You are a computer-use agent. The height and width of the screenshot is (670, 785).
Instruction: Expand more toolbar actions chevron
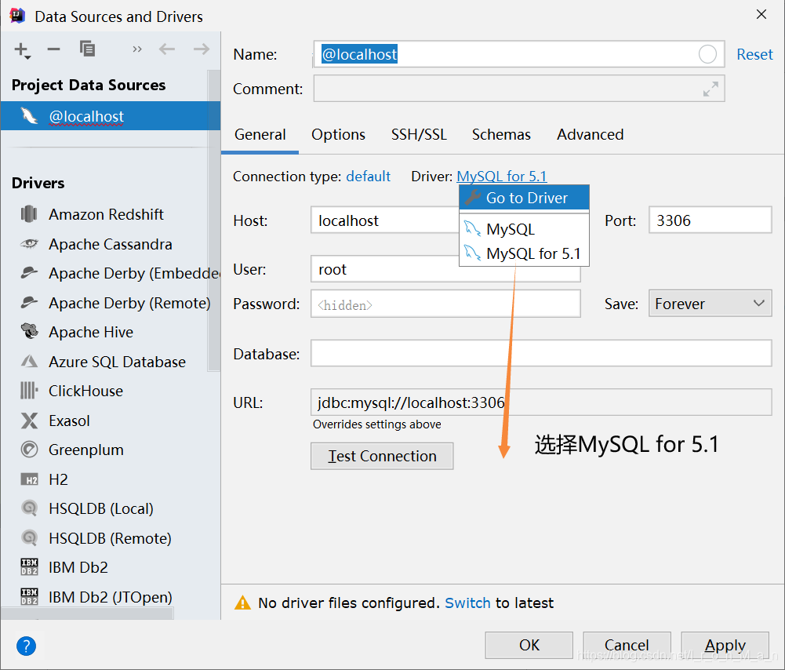(137, 49)
